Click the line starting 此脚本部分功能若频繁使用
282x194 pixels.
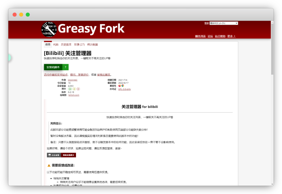[x=99, y=130]
